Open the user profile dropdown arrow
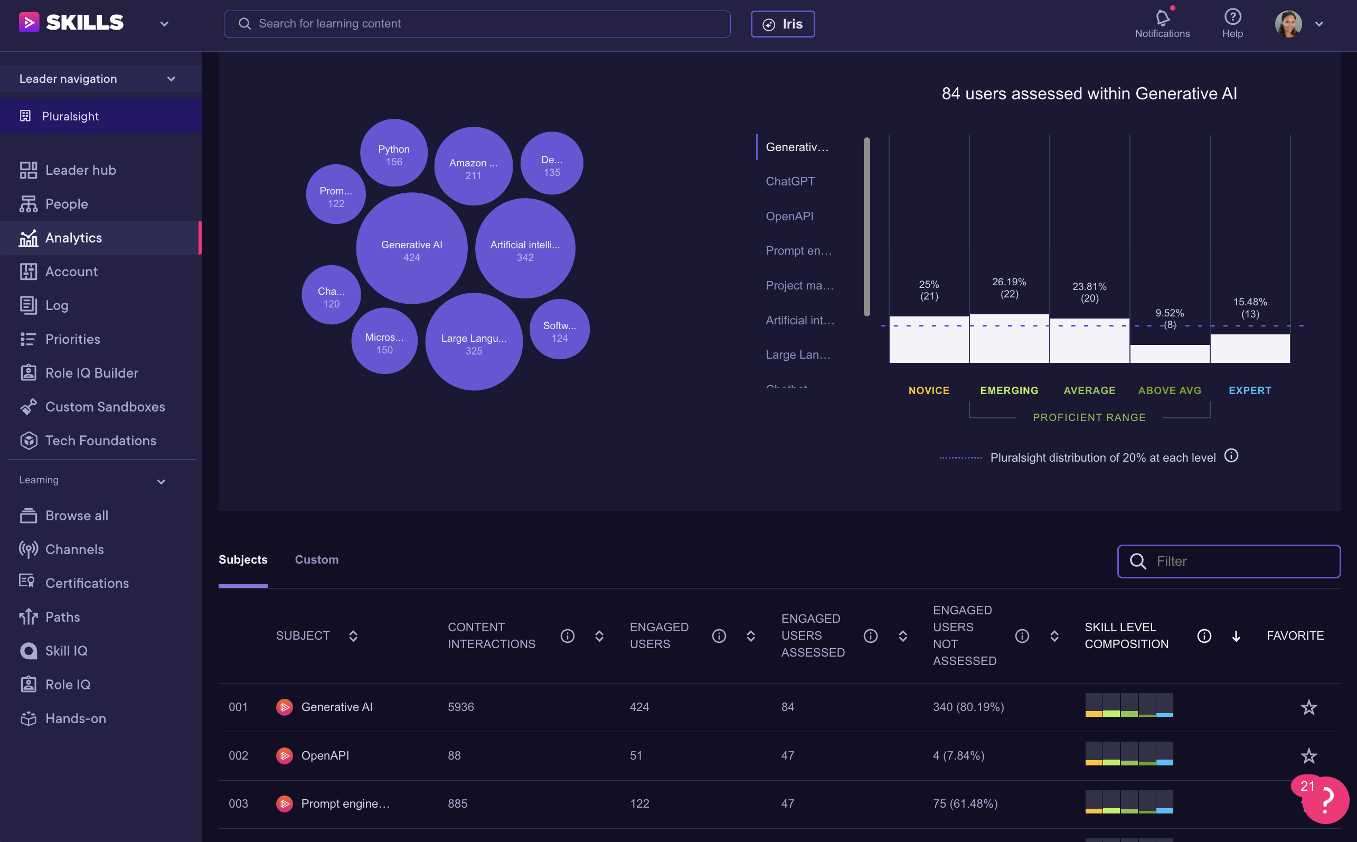The image size is (1357, 842). (1318, 24)
